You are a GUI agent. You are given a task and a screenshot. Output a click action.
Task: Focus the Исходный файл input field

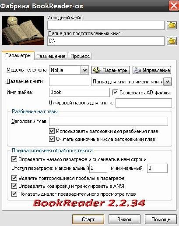[x=106, y=25]
